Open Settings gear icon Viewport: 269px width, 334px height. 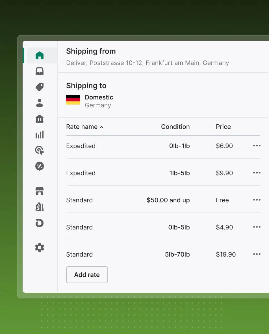click(40, 248)
